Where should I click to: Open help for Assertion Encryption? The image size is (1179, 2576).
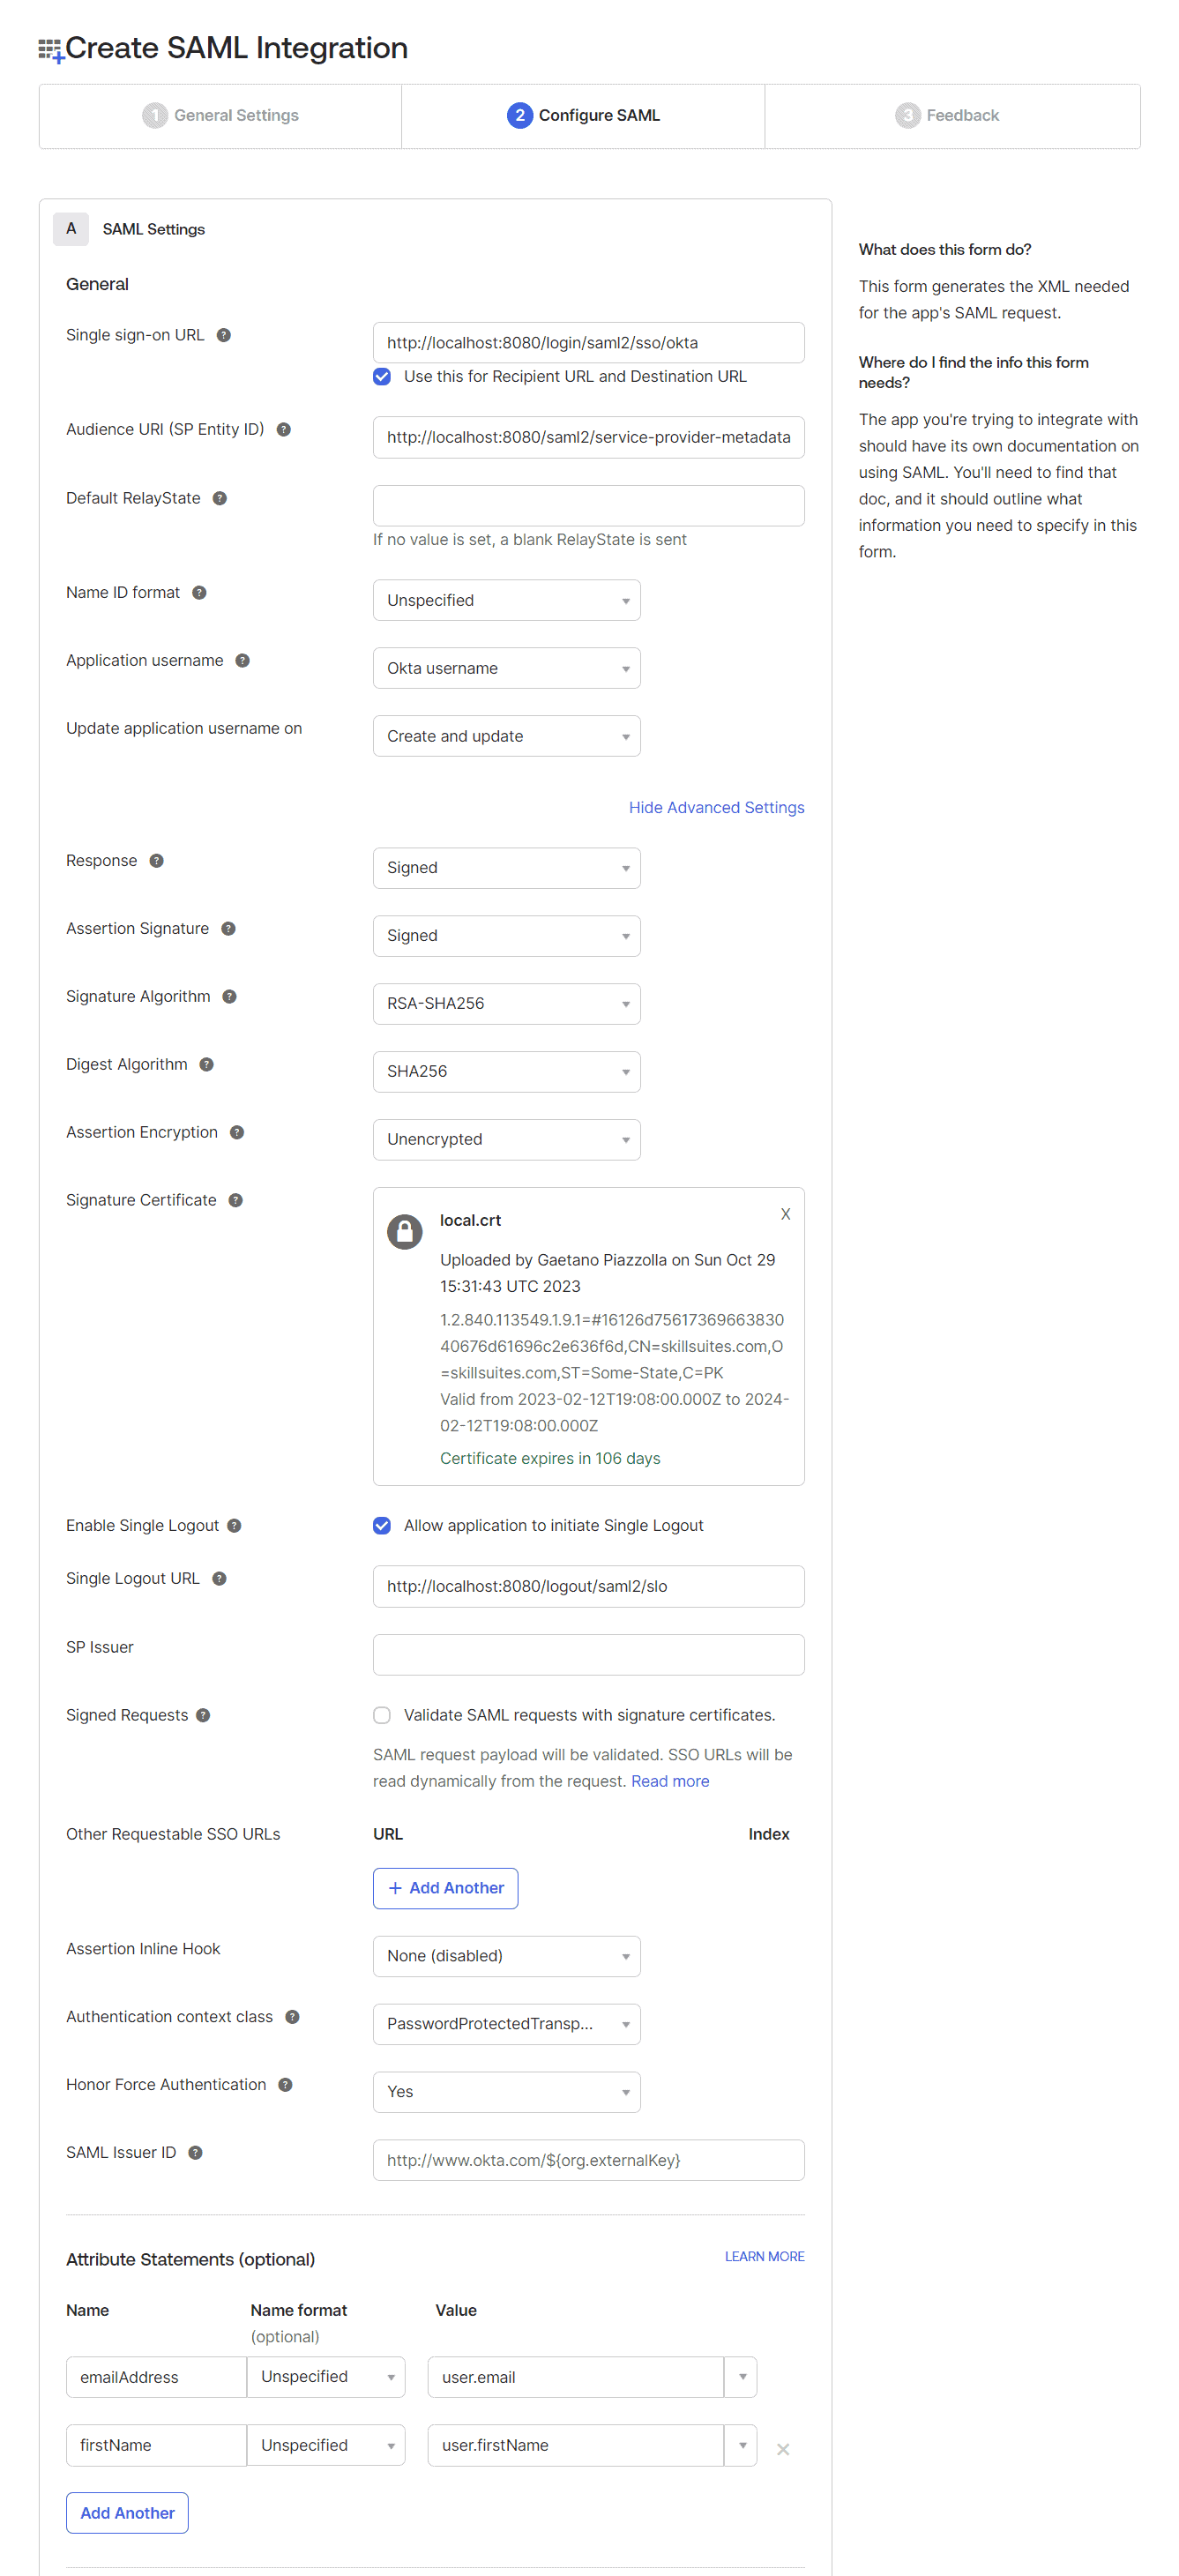(x=236, y=1132)
